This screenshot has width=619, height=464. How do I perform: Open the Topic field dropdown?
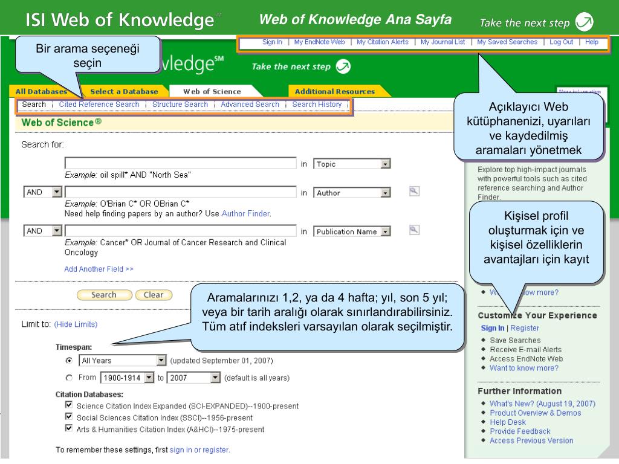tap(385, 164)
